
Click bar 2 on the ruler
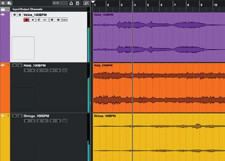(x=108, y=5)
